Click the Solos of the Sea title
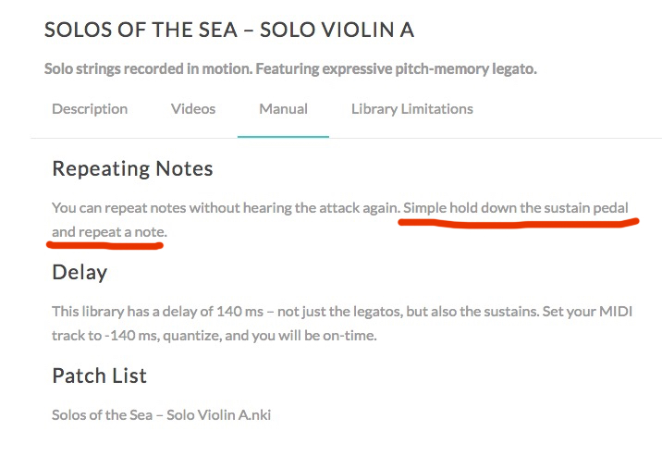The width and height of the screenshot is (662, 468). click(229, 31)
